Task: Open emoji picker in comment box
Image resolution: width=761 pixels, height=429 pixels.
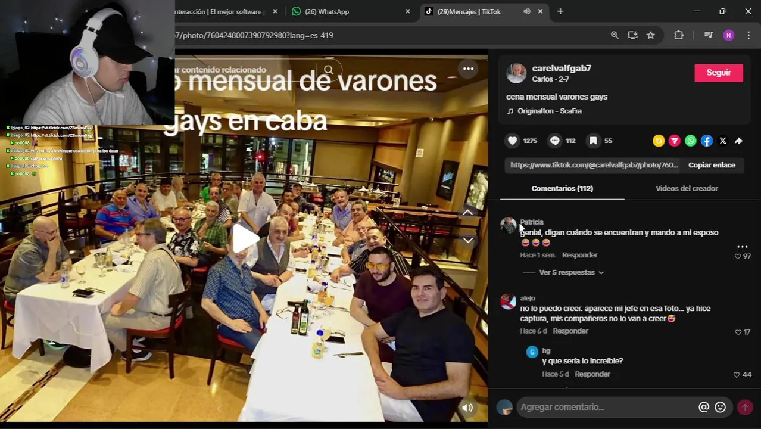Action: pyautogui.click(x=721, y=407)
